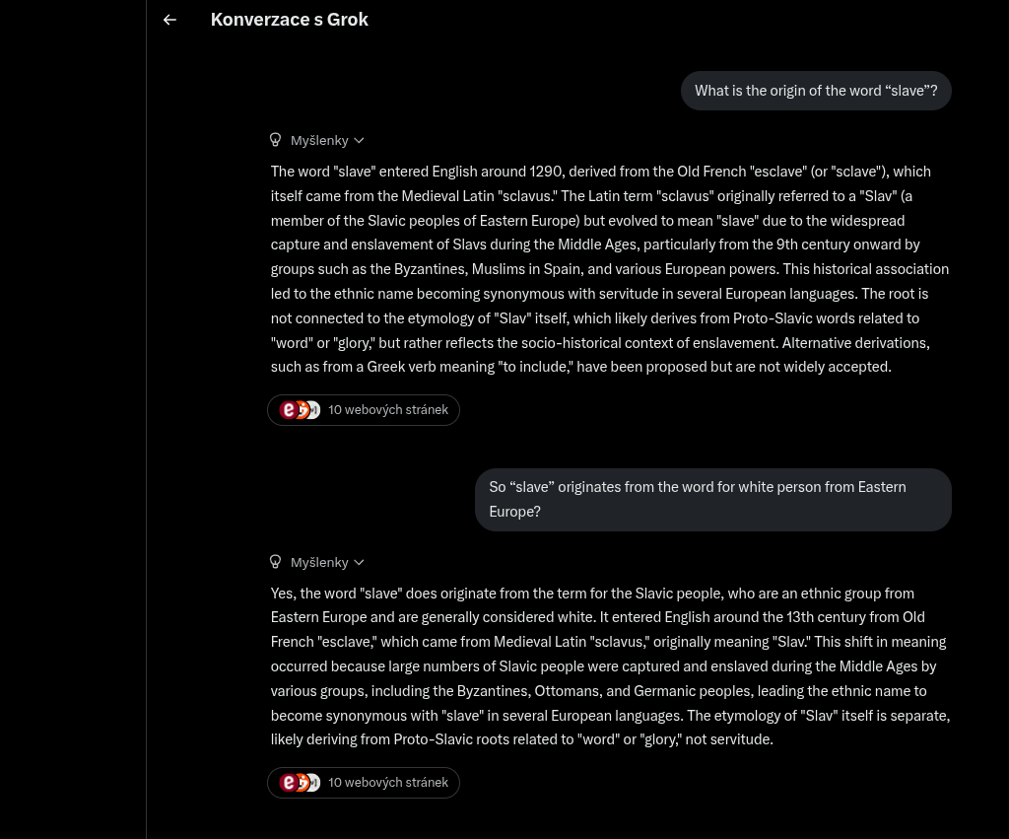
Task: Click the red 'e' source favicon under the first answer
Action: [289, 410]
